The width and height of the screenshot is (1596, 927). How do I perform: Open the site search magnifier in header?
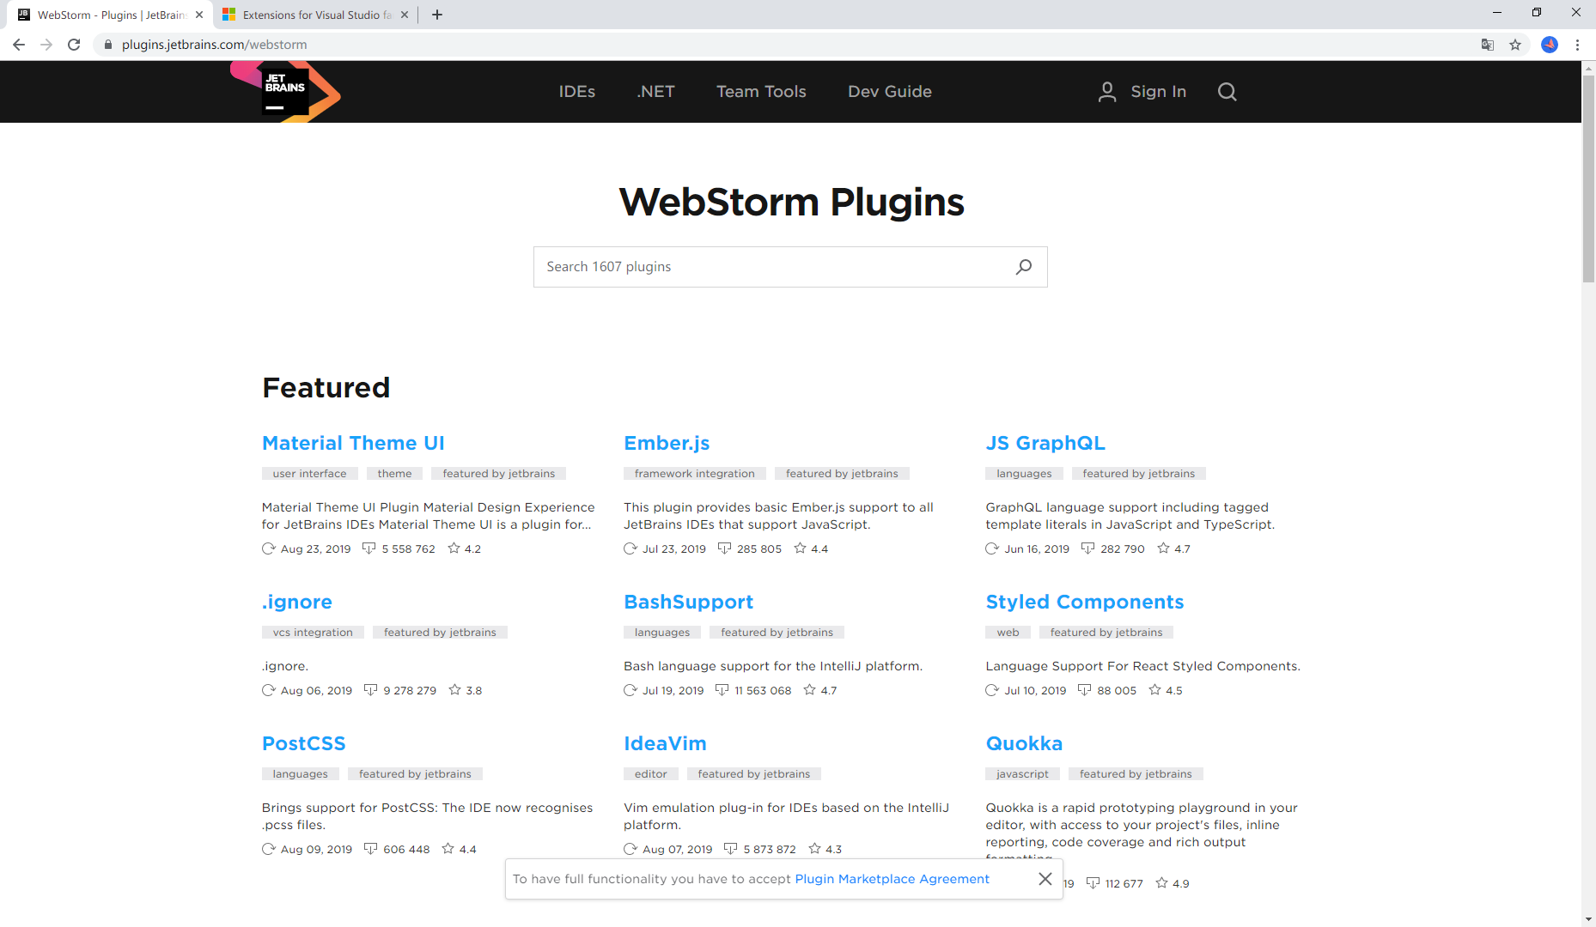pyautogui.click(x=1227, y=92)
